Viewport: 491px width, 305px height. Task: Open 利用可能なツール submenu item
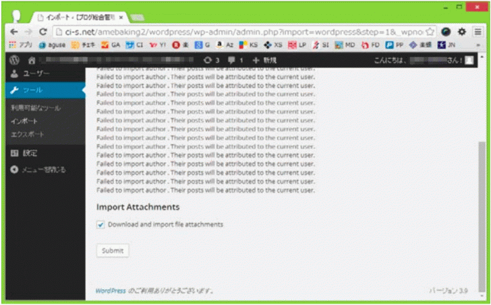pyautogui.click(x=36, y=108)
